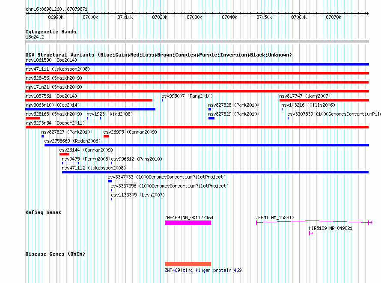The image size is (381, 283).
Task: Click the ZNF469 OMIM orange disease bar
Action: (188, 264)
